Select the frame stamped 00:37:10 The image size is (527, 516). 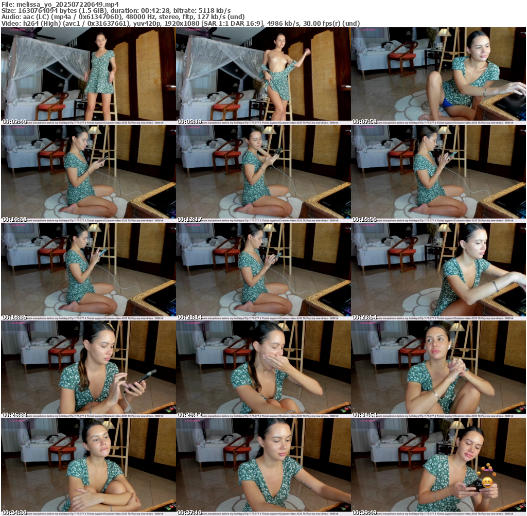click(263, 467)
